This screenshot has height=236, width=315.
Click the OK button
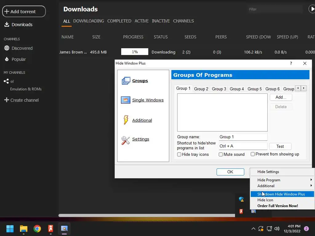230,172
